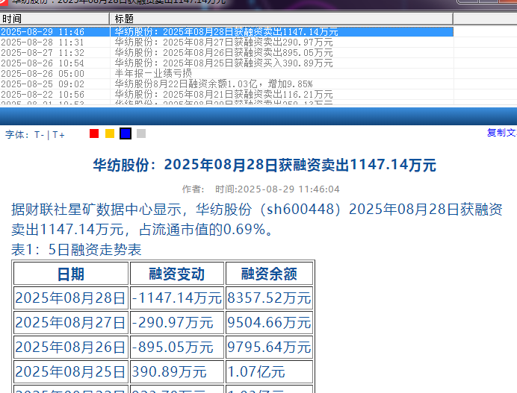Image resolution: width=517 pixels, height=393 pixels.
Task: Click time cell 2025-08-22 10:56
Action: pyautogui.click(x=43, y=95)
